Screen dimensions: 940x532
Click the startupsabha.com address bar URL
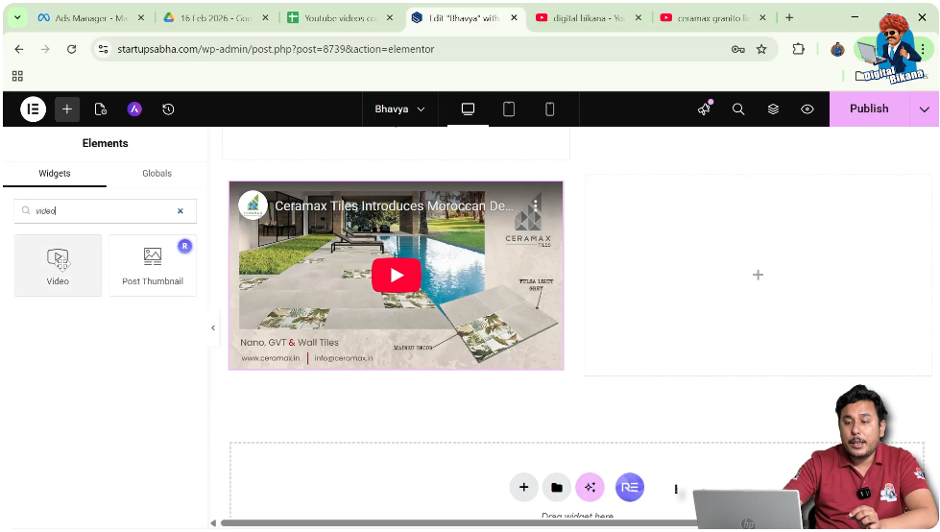point(276,49)
